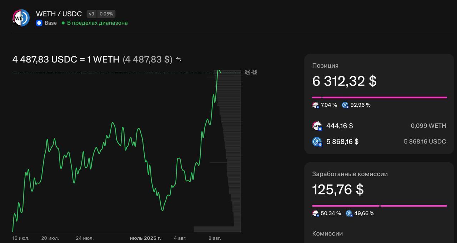The image size is (457, 243).
Task: Click the USDC icon beside 92,96 %
Action: pos(345,105)
